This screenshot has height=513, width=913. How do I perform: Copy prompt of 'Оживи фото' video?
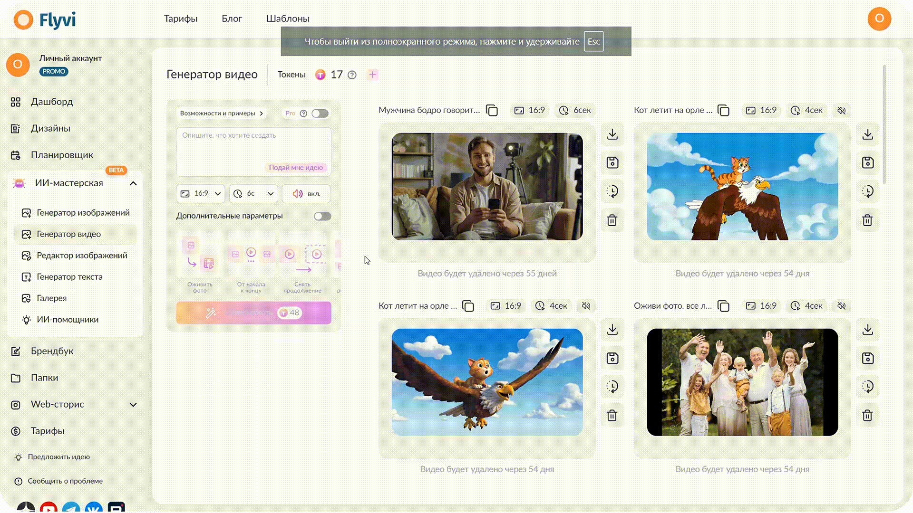723,306
